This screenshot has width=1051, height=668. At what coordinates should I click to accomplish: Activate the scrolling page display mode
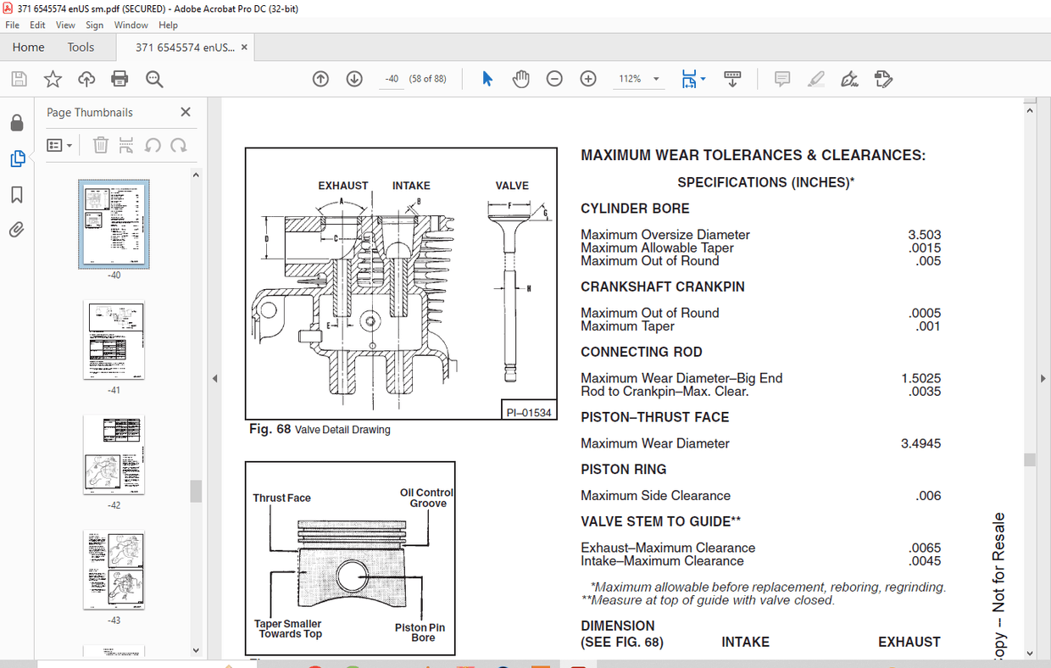pyautogui.click(x=731, y=78)
